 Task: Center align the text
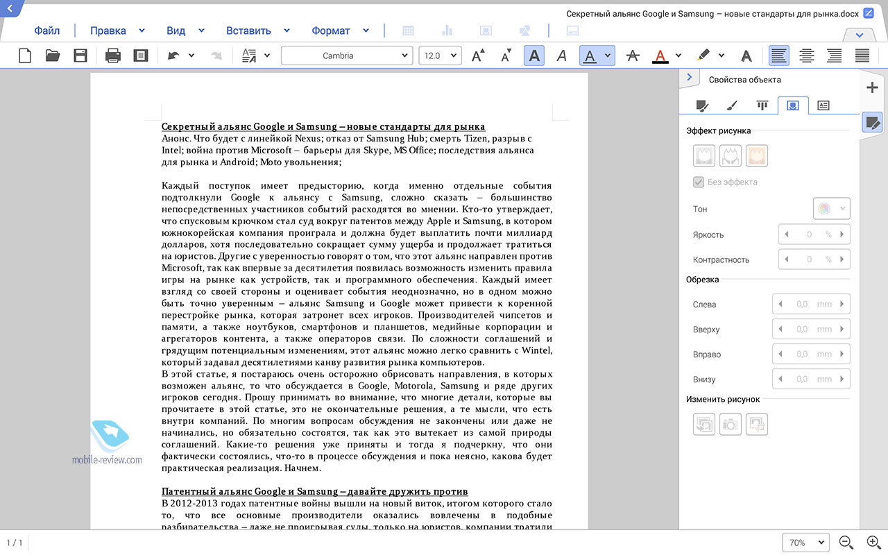[807, 55]
